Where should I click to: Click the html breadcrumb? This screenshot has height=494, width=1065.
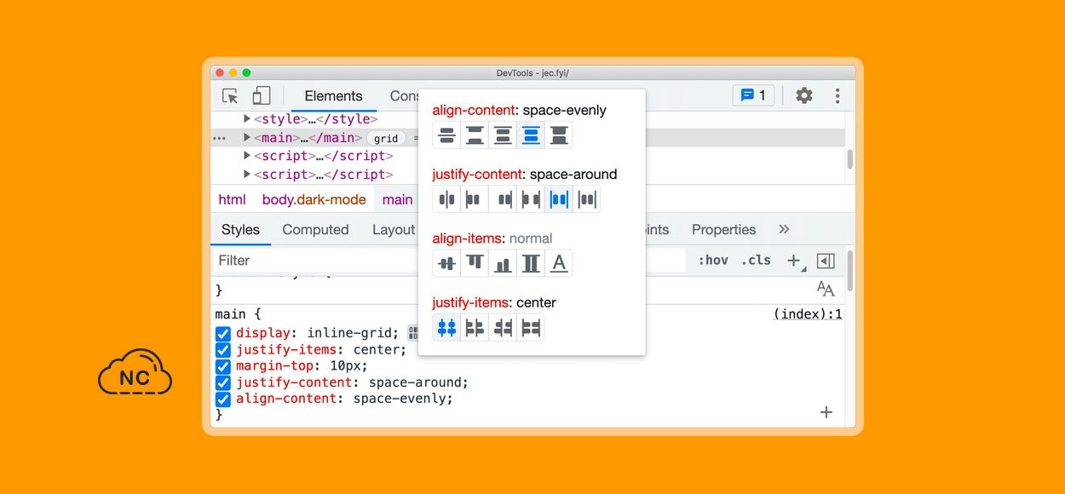(x=232, y=200)
